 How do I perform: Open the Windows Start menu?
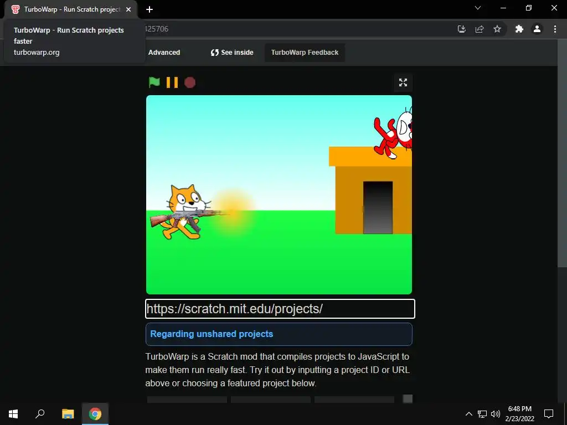13,414
